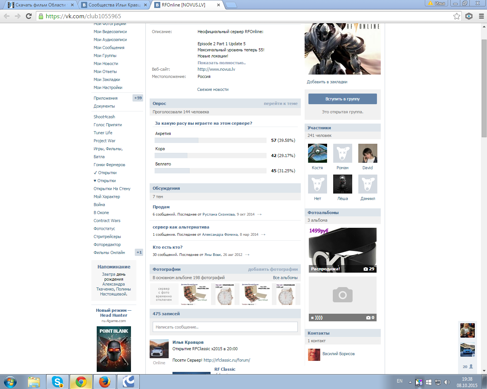Click the +59 applications counter

(138, 98)
